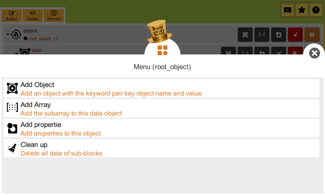Click the Happy New Year hat image

pyautogui.click(x=159, y=31)
